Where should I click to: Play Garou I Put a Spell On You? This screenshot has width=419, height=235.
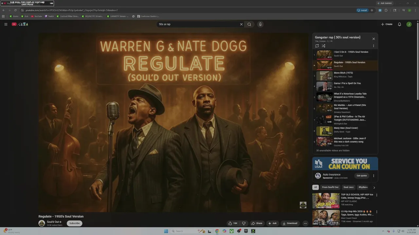(345, 86)
